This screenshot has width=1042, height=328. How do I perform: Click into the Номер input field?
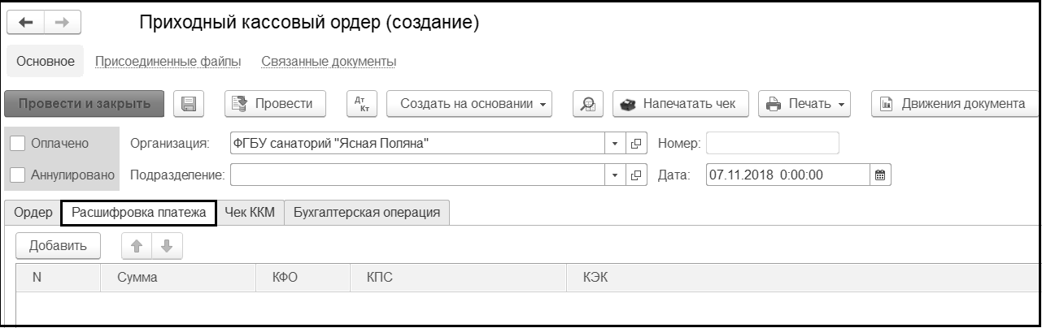pyautogui.click(x=772, y=144)
